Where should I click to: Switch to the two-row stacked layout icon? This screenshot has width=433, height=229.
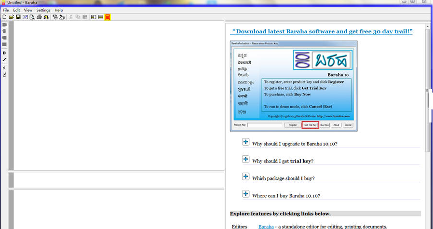[100, 17]
